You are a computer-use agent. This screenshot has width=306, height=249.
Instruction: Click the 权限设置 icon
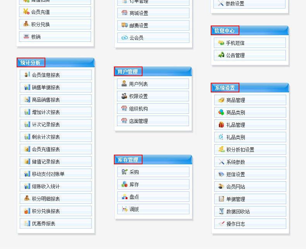point(124,96)
